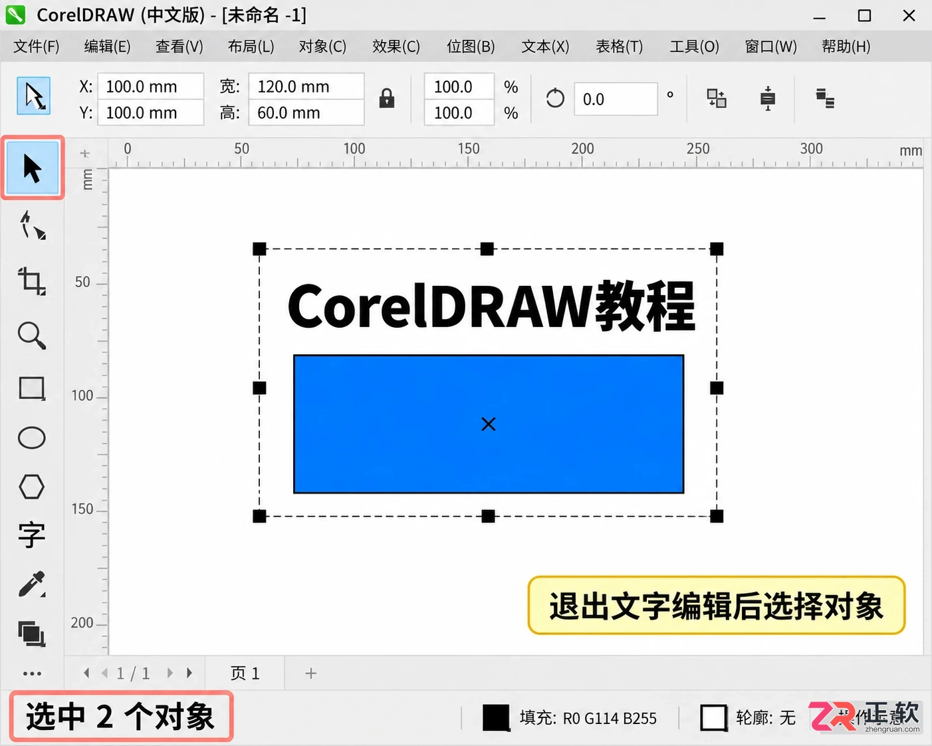Open the 对象(C) menu
This screenshot has width=932, height=746.
click(322, 47)
